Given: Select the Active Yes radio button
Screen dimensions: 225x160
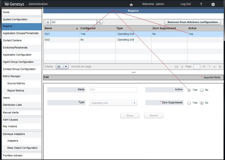Looking at the screenshot, I should click(189, 90).
